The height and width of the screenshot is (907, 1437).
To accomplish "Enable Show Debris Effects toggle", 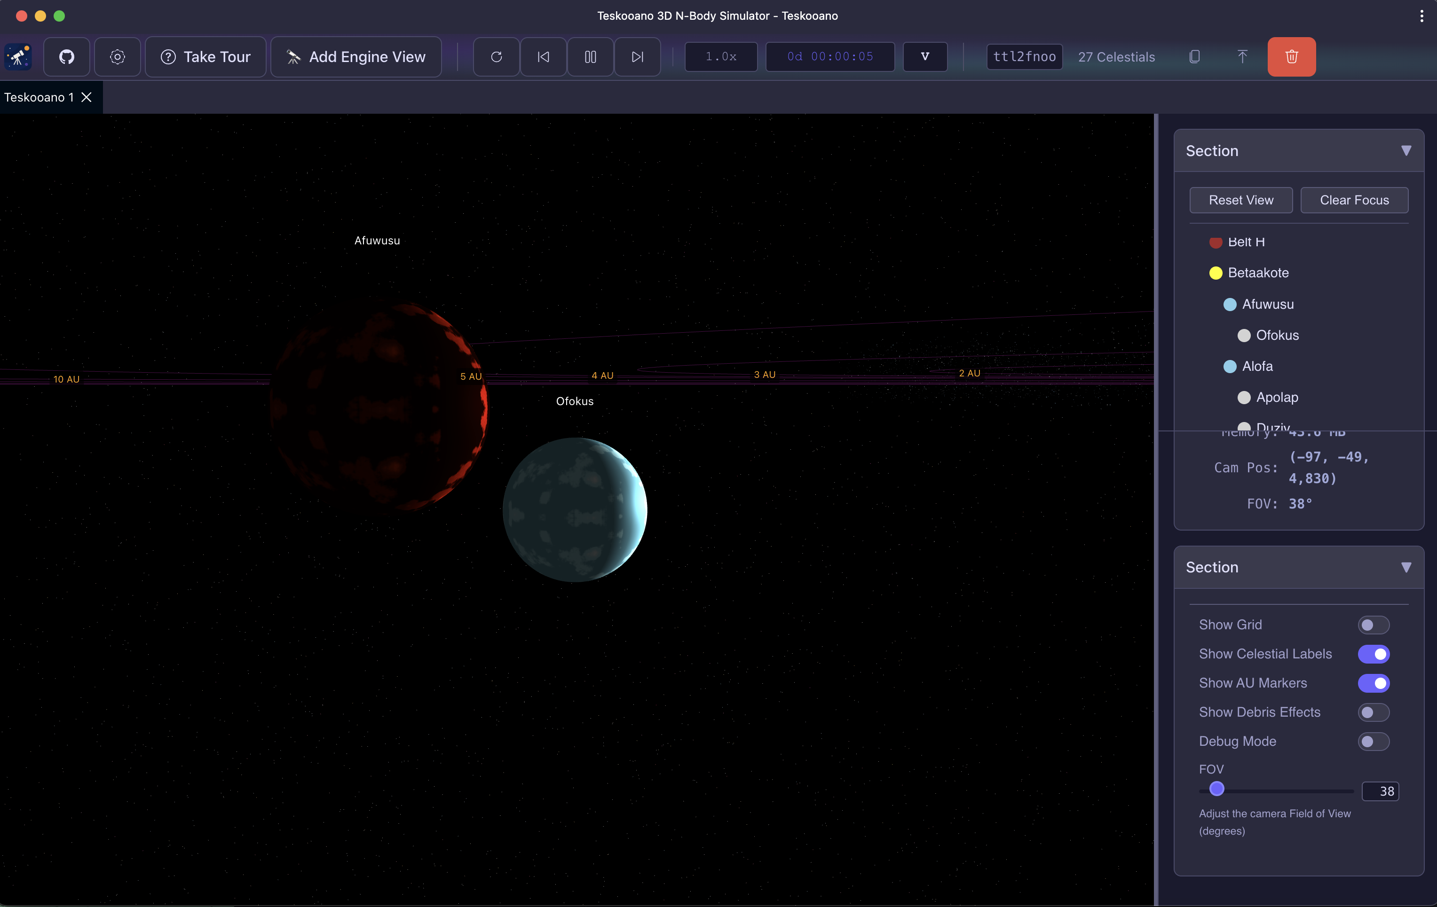I will (x=1373, y=712).
